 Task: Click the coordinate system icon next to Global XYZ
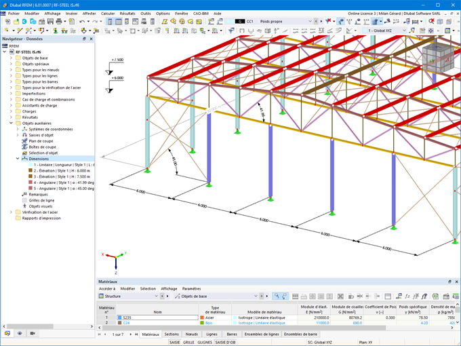point(412,31)
